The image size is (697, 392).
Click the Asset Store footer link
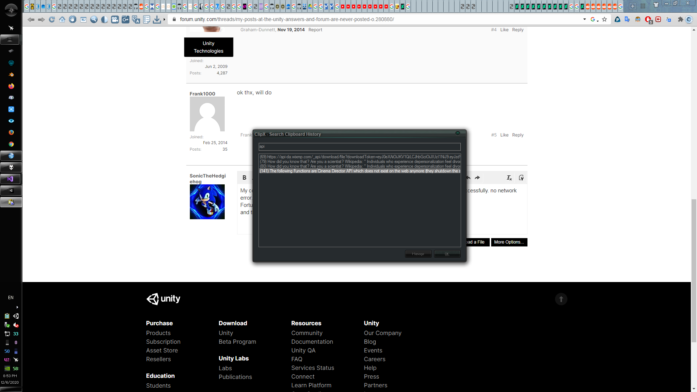point(162,350)
